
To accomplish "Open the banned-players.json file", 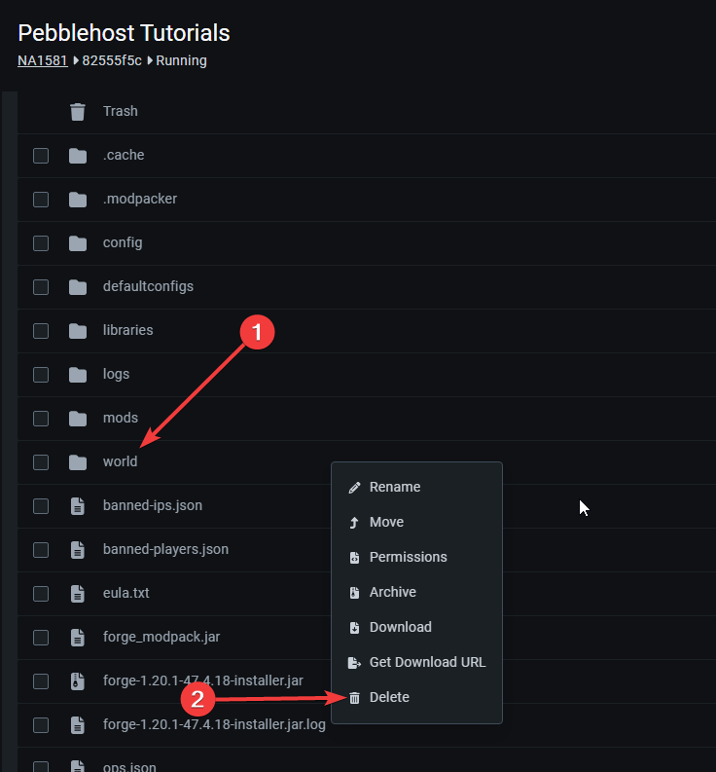I will tap(165, 549).
